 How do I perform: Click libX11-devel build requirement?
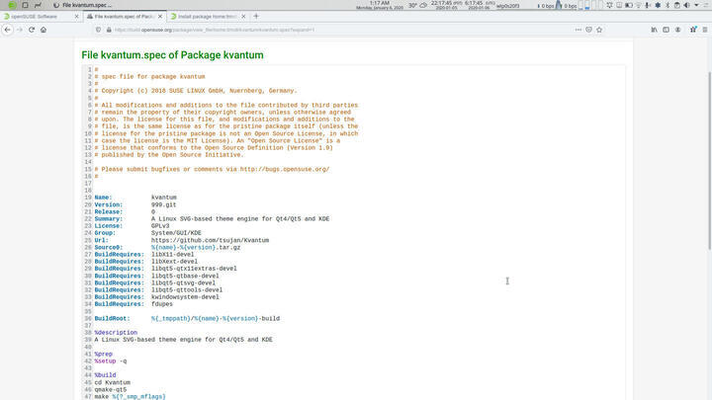[172, 255]
